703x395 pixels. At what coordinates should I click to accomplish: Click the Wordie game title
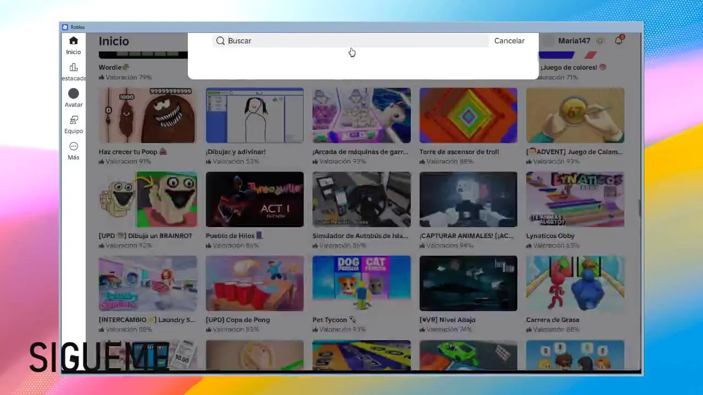(114, 67)
